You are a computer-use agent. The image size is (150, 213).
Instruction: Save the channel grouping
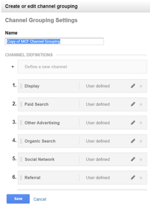tap(18, 199)
